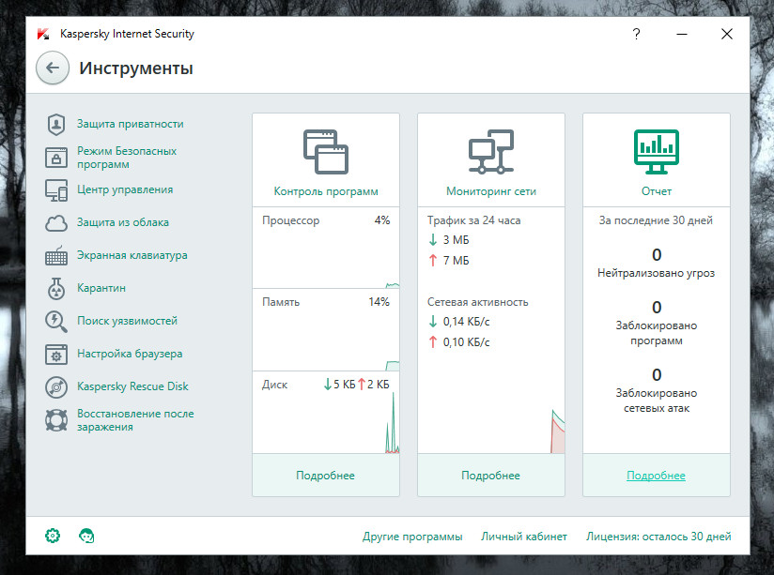Launch Экранная клавиатура keyboard icon
The image size is (774, 575).
(x=56, y=255)
